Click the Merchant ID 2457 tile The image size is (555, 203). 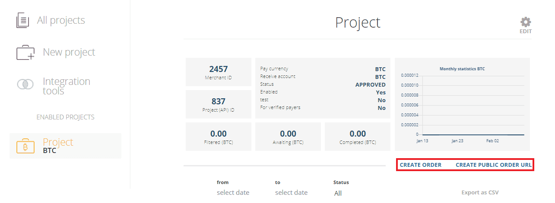219,72
